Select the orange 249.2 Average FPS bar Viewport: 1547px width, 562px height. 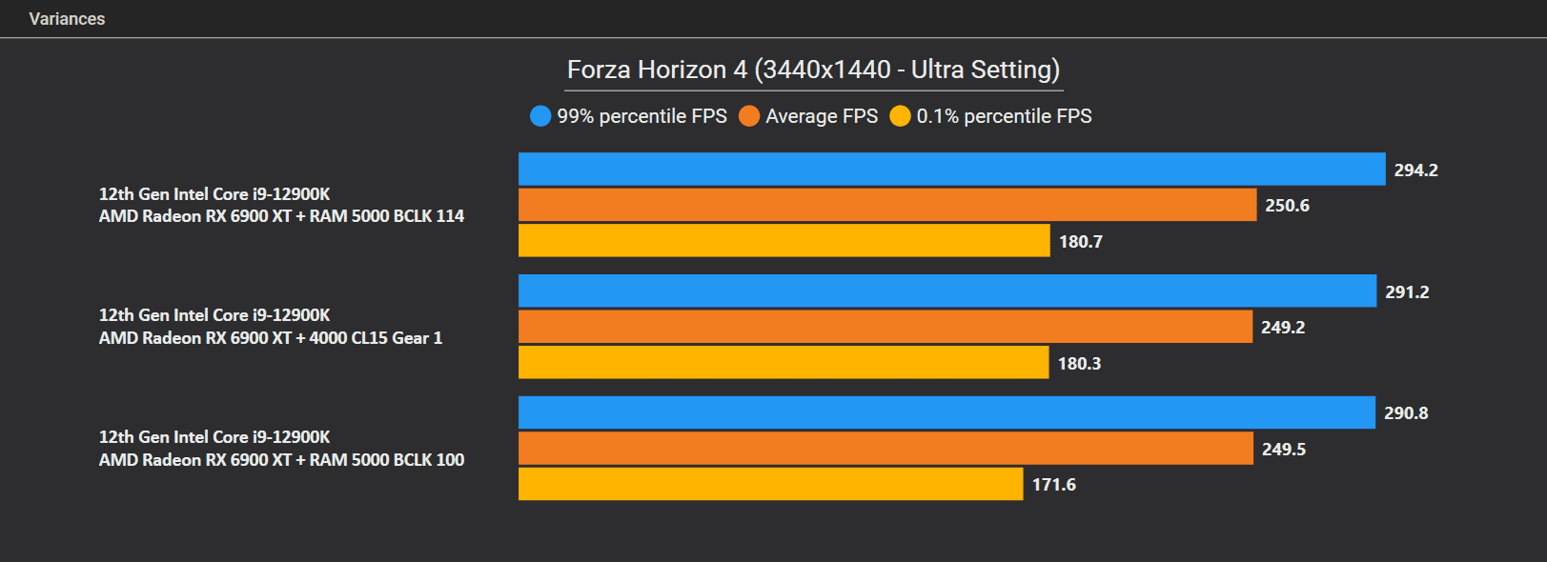[x=885, y=327]
